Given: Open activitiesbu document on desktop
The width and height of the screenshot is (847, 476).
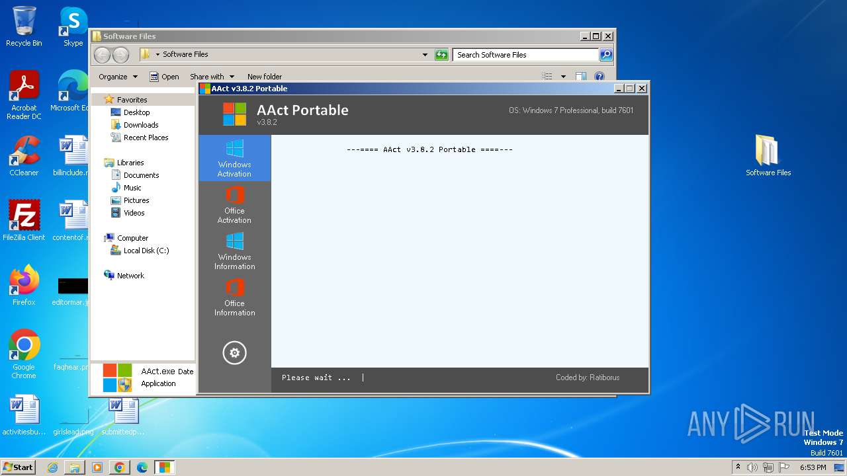Looking at the screenshot, I should click(24, 415).
